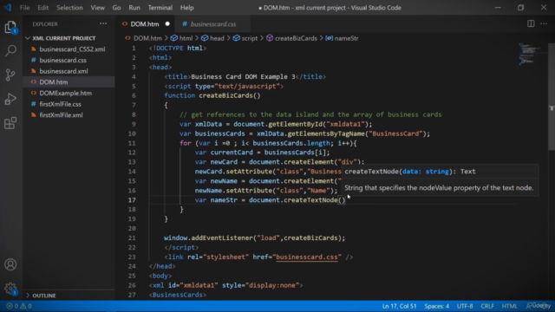
Task: Change file encoding UTF-8
Action: (x=465, y=306)
